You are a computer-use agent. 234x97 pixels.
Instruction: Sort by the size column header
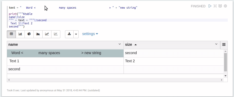(128, 44)
